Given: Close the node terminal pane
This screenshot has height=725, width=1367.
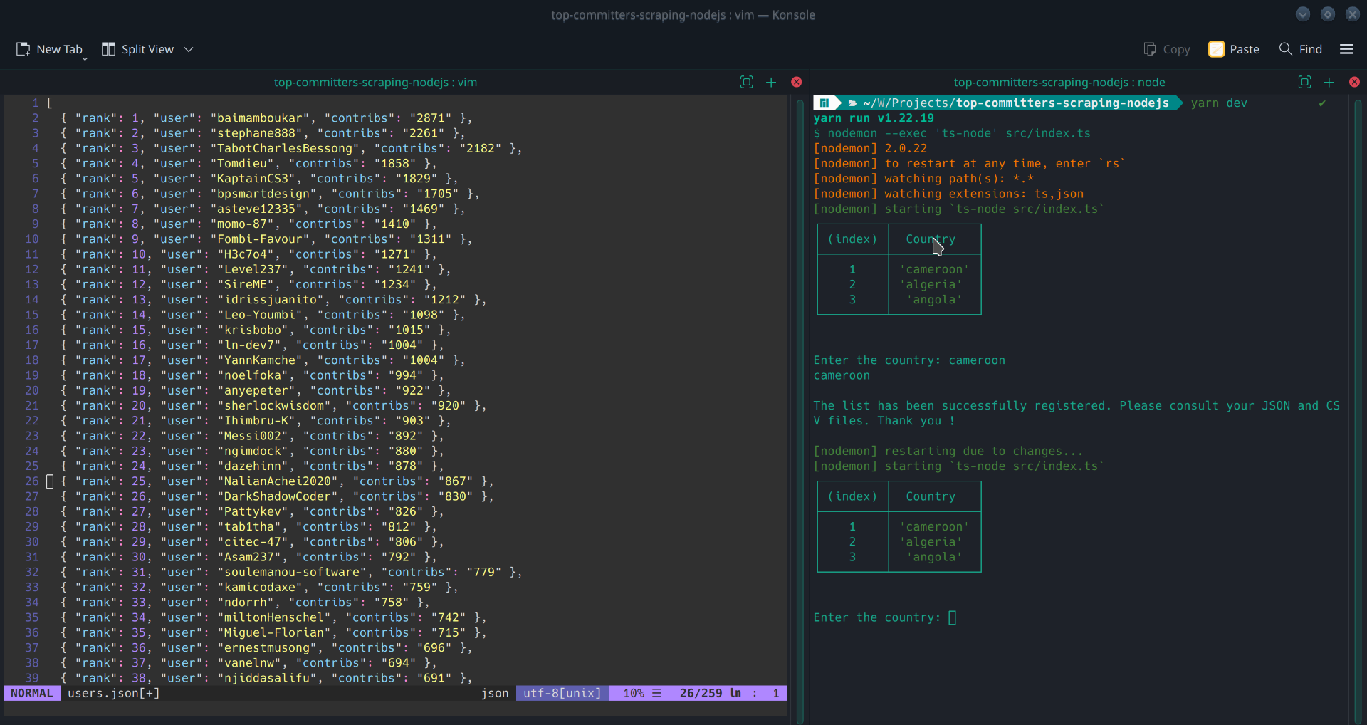Looking at the screenshot, I should (1354, 82).
